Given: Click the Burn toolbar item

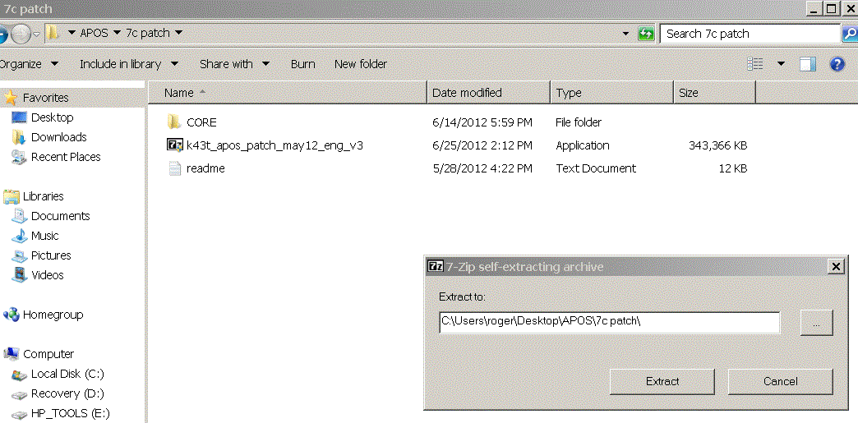Looking at the screenshot, I should coord(302,64).
